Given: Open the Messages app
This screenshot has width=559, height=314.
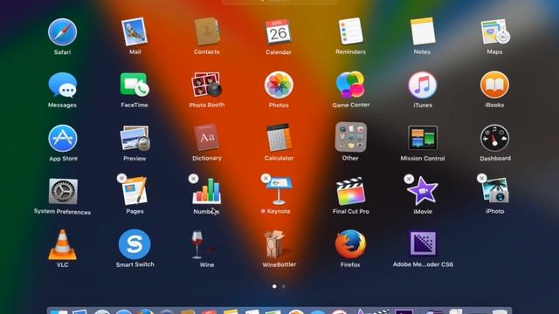Looking at the screenshot, I should click(x=62, y=85).
